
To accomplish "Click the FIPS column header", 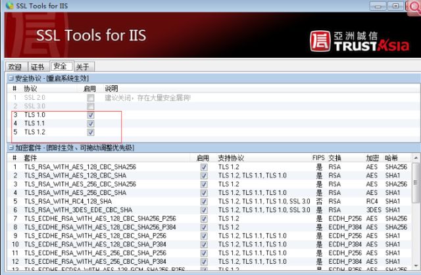I will (318, 158).
